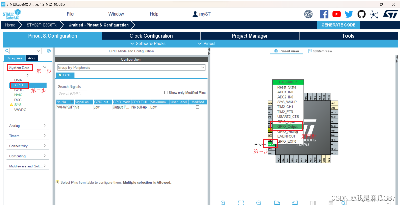Select GPIO_Output in pin context menu
401x205 pixels.
[287, 127]
